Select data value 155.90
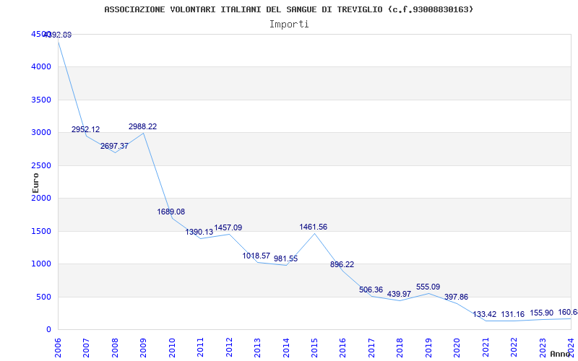The image size is (578, 361). pos(541,313)
